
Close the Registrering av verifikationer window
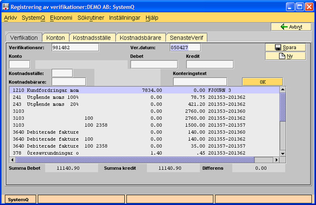[x=309, y=7]
